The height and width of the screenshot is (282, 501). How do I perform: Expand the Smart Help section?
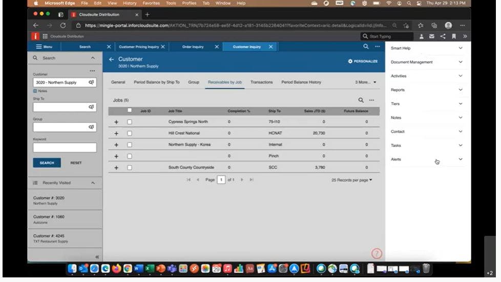(x=427, y=48)
